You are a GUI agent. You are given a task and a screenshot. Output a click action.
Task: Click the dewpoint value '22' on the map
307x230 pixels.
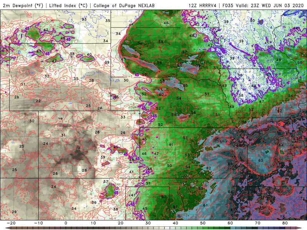tap(38, 101)
